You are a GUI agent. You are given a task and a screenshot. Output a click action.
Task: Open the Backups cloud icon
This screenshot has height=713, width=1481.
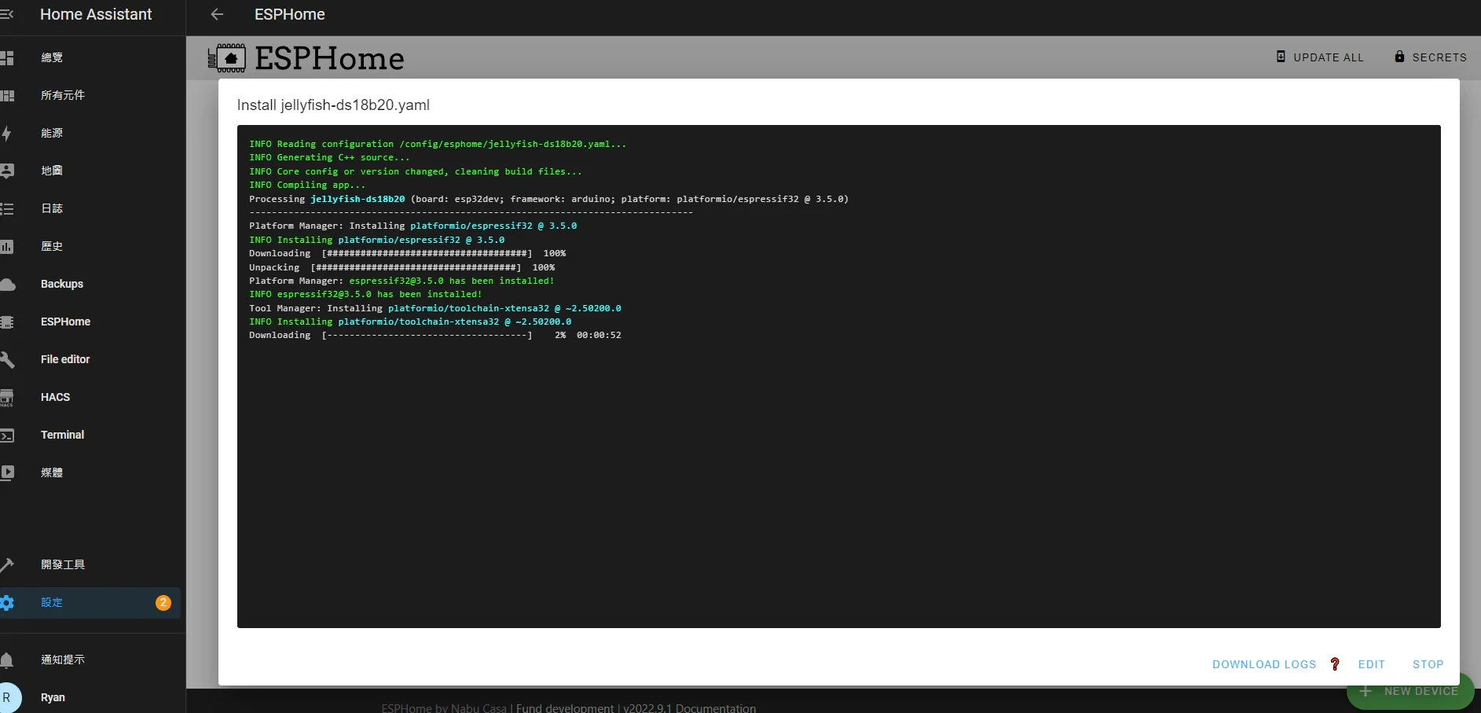click(x=8, y=284)
